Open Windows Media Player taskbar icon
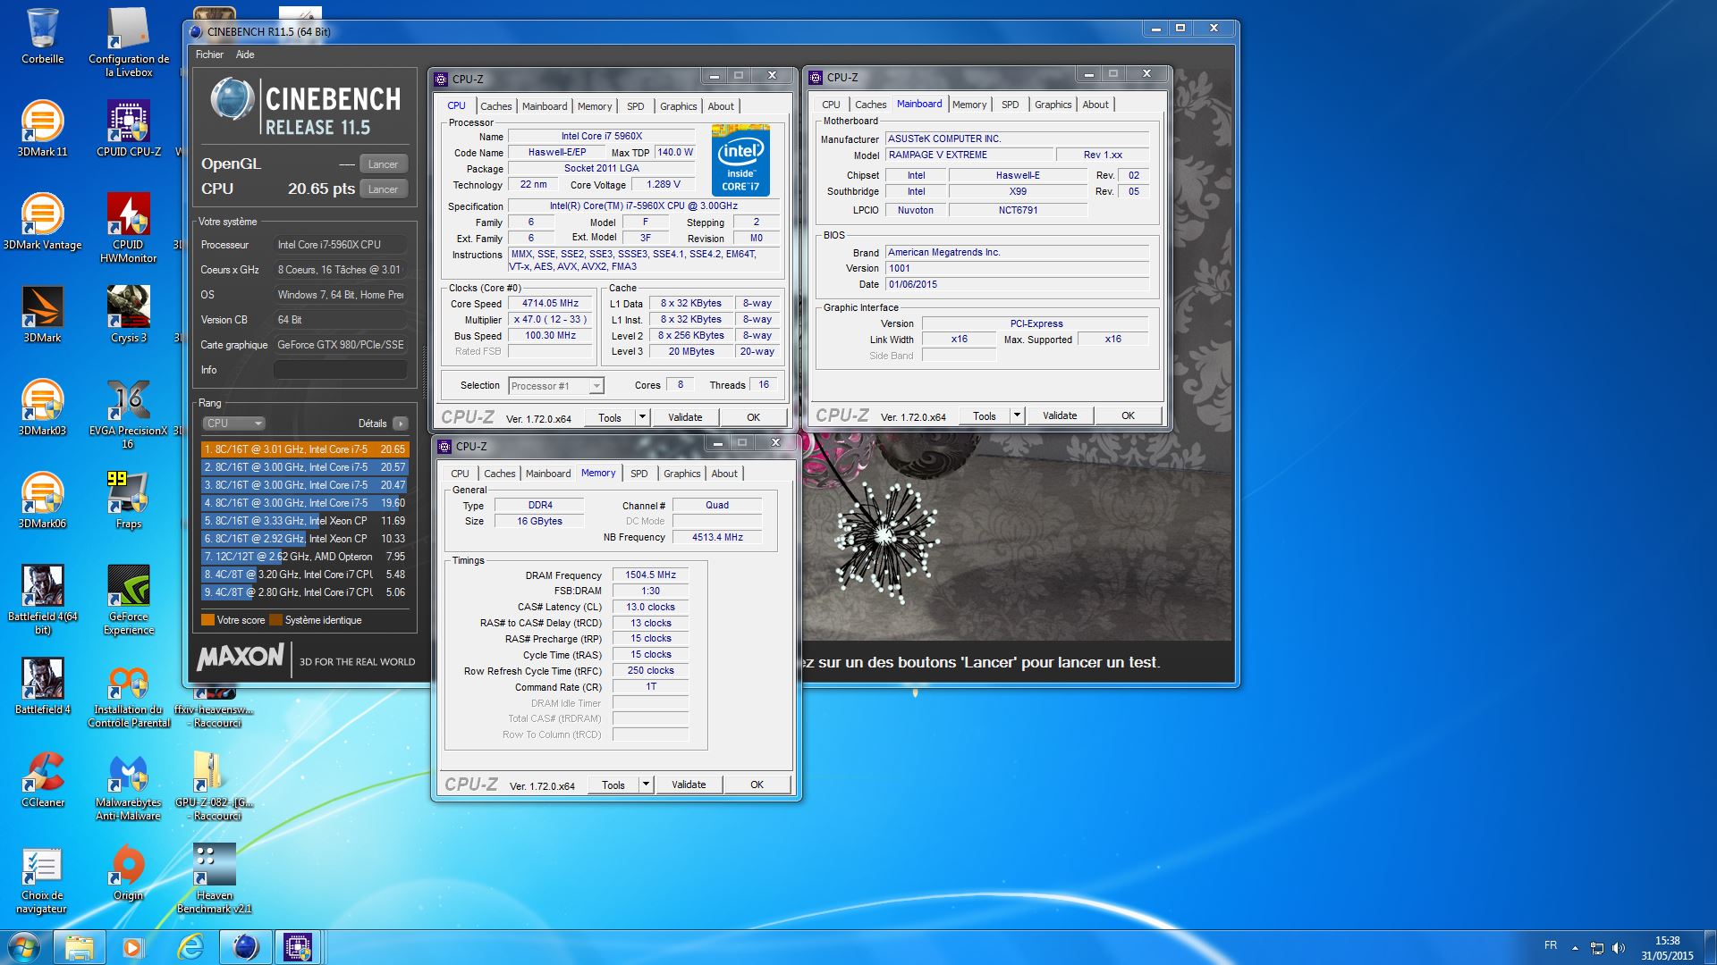Viewport: 1717px width, 965px height. click(133, 947)
